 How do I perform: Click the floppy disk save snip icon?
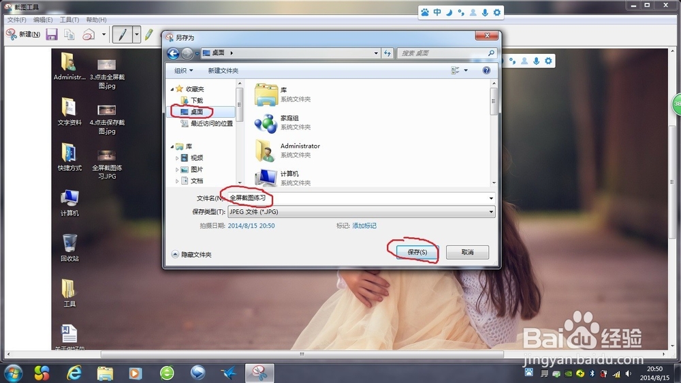click(52, 34)
